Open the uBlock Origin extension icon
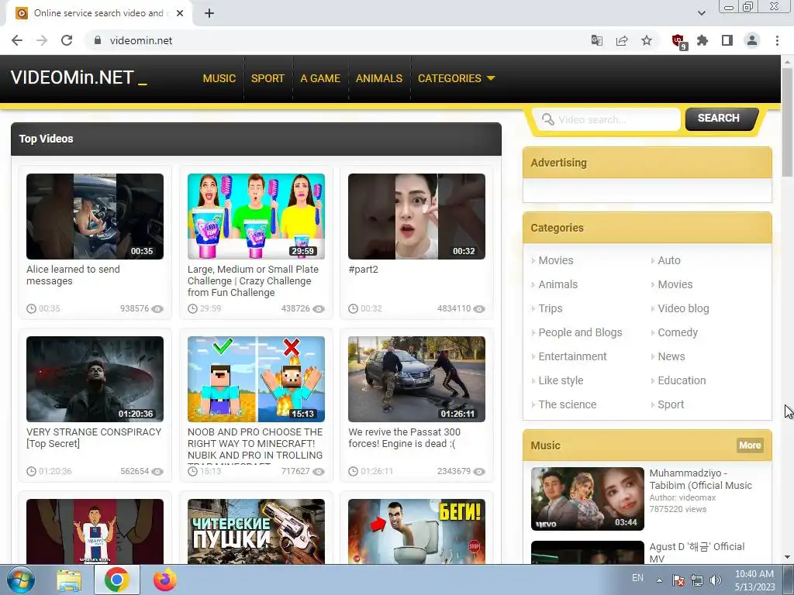Screen dimensions: 794x595 coord(678,42)
